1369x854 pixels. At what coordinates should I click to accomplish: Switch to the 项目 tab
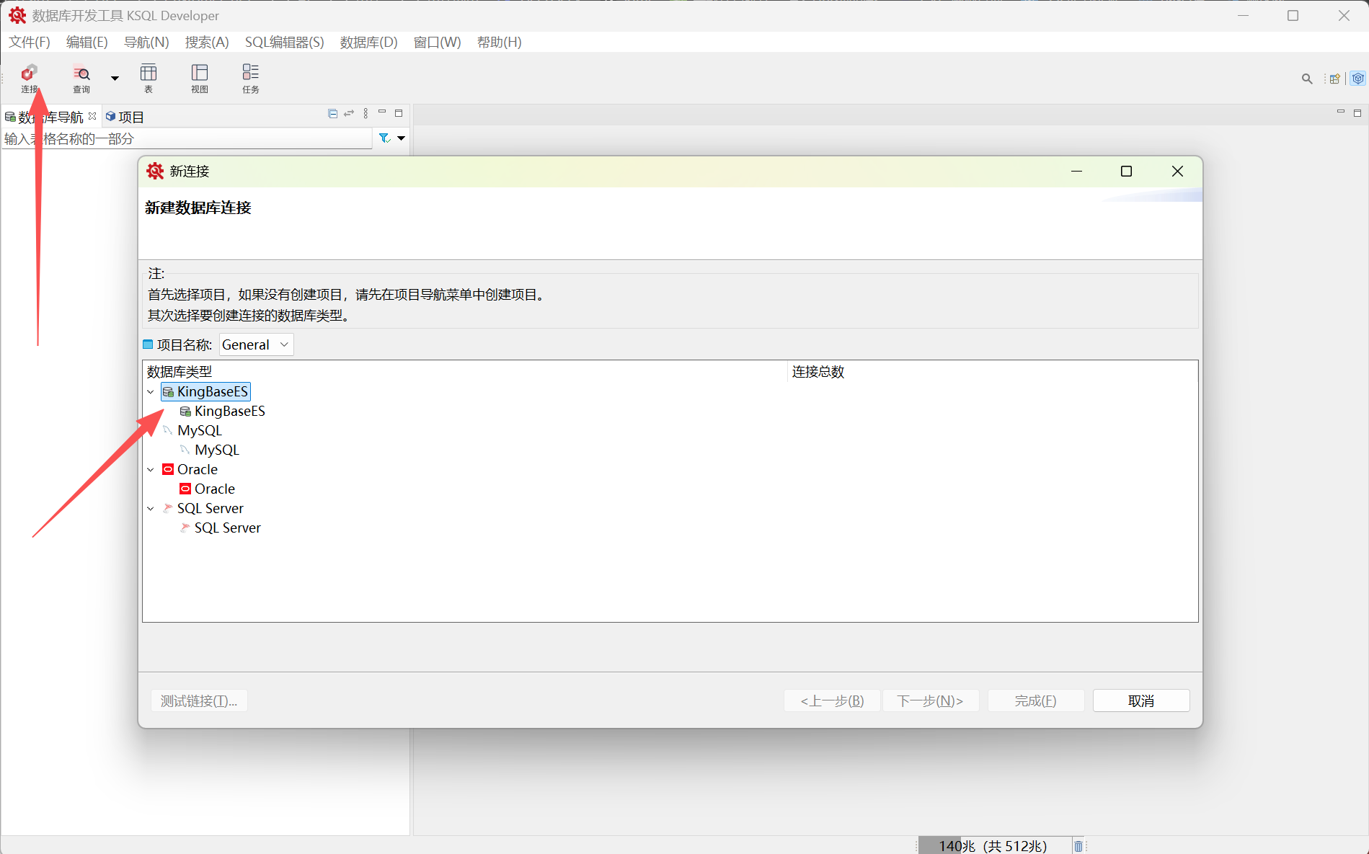125,117
